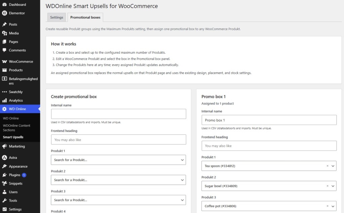Image resolution: width=344 pixels, height=213 pixels.
Task: Open Produkt 3 search dropdown in Create box
Action: (x=119, y=200)
